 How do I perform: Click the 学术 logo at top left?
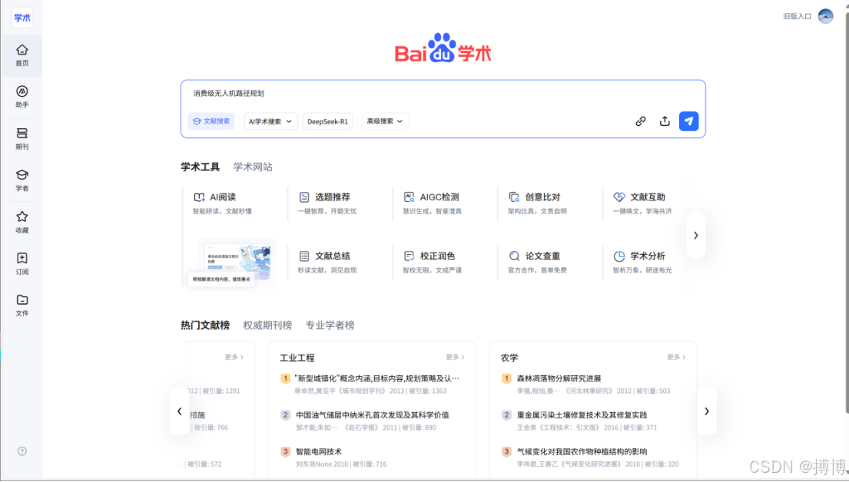point(22,18)
